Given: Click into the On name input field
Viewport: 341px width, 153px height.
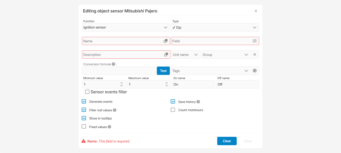Looking at the screenshot, I should click(x=193, y=84).
